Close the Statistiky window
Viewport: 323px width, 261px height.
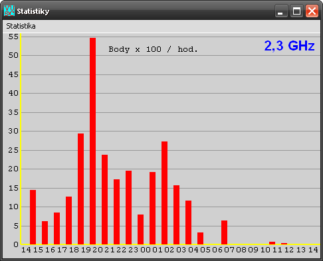point(312,11)
